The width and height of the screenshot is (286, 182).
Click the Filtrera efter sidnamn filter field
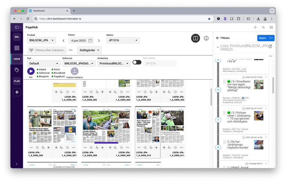(47, 50)
